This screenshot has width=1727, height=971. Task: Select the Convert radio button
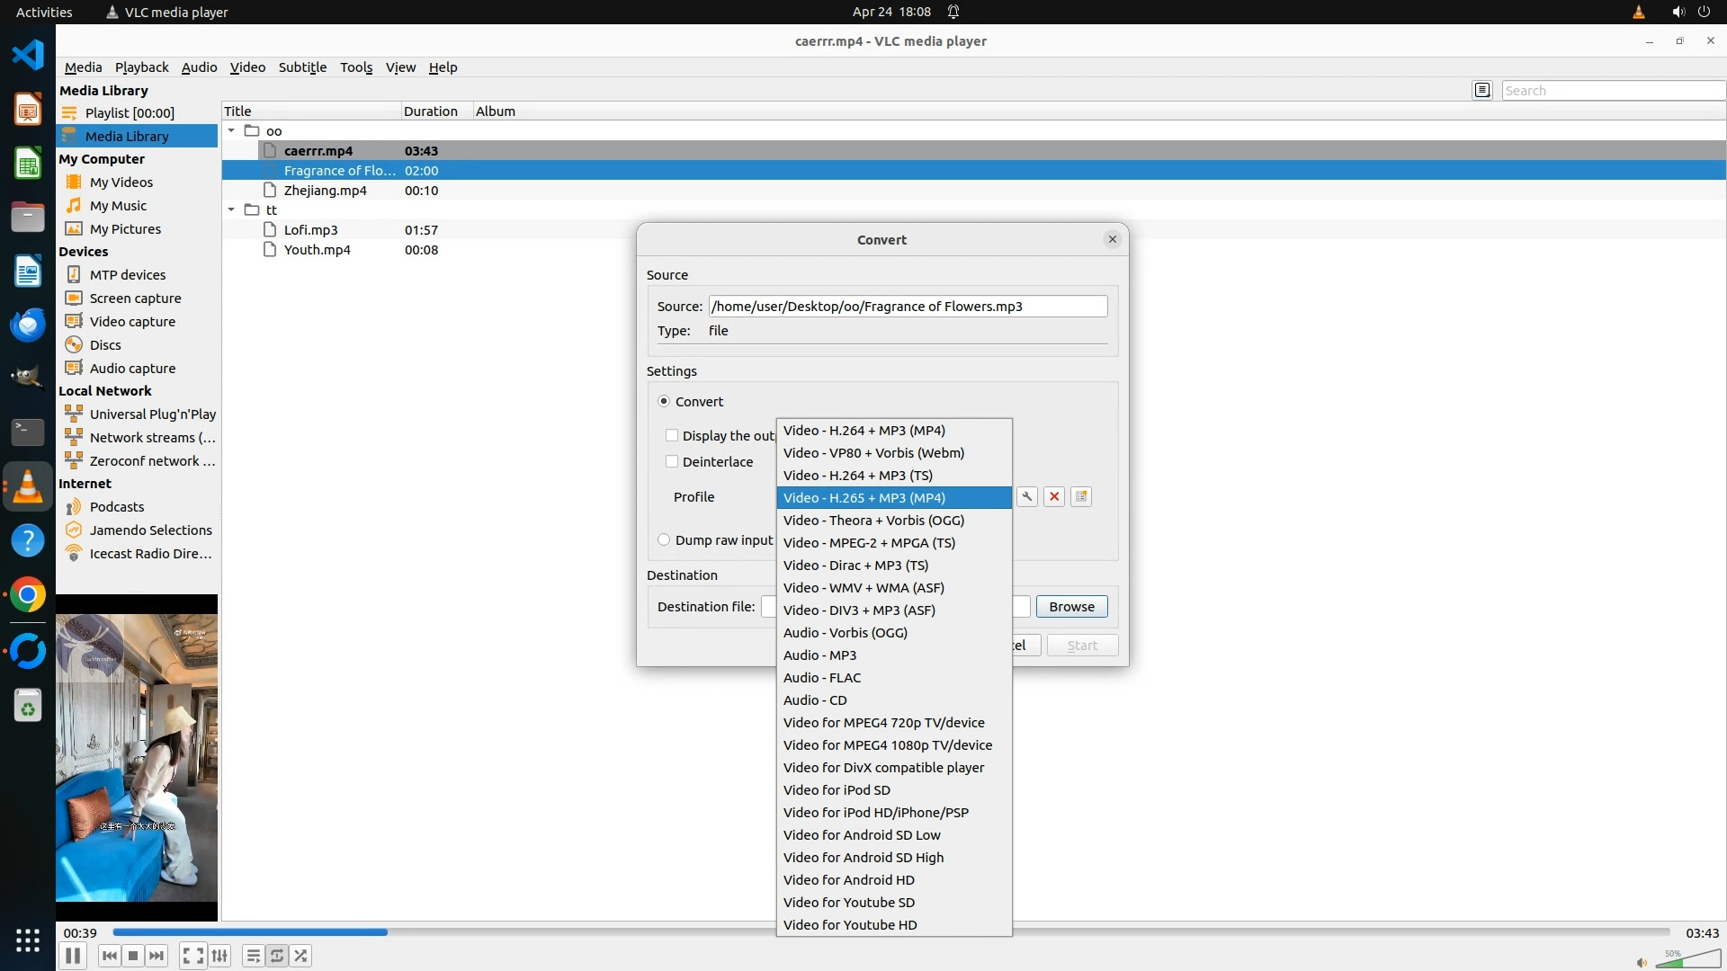(x=664, y=402)
